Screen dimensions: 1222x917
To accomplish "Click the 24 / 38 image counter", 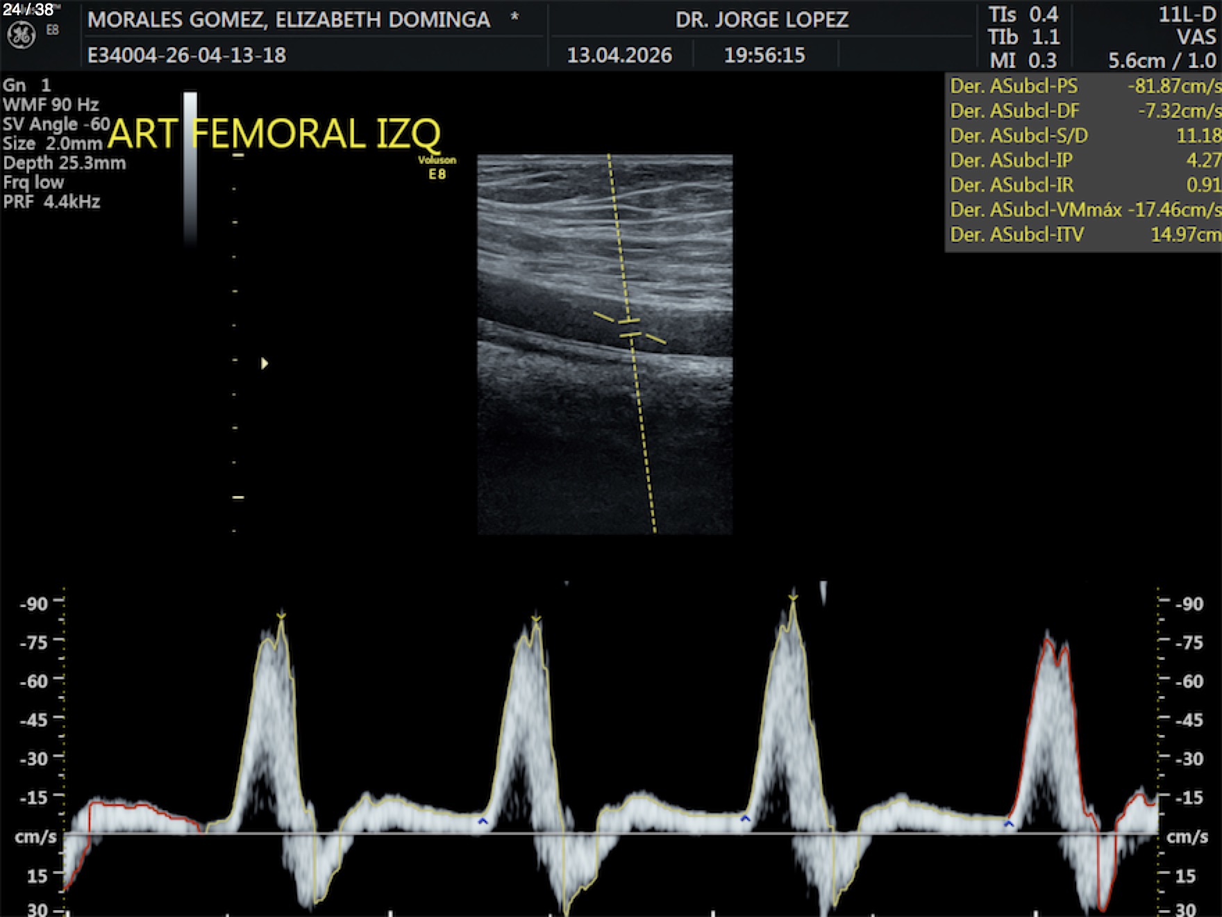I will [28, 10].
